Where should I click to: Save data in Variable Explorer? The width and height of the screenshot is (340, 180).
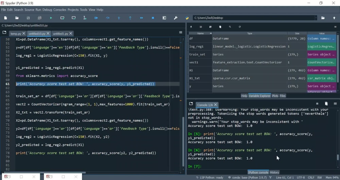(x=201, y=27)
